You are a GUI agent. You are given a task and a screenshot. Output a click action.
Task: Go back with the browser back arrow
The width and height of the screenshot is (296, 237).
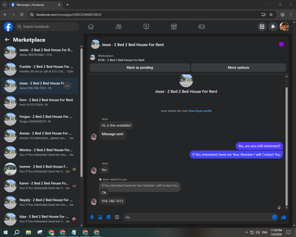(5, 15)
